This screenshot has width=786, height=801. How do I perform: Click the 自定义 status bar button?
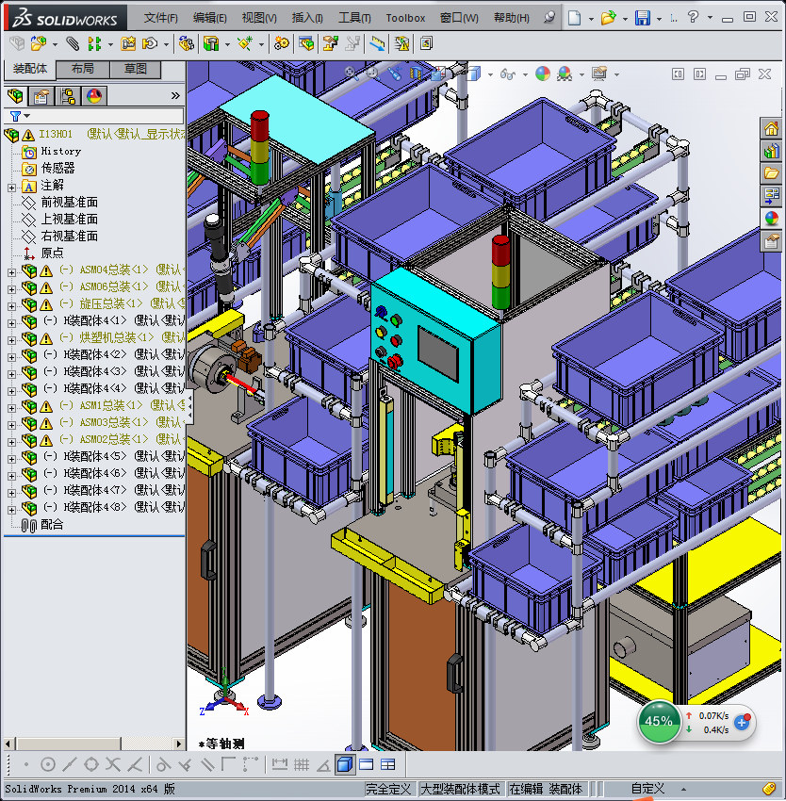tap(647, 789)
